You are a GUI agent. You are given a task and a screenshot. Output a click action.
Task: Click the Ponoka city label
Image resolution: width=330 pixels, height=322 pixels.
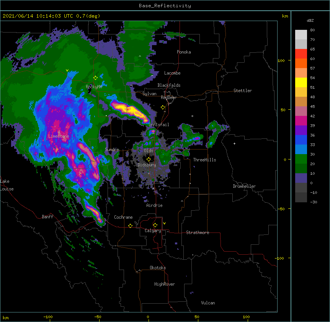(x=184, y=52)
